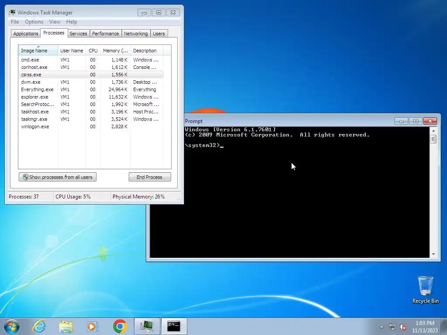Click Physical Memory: 26% status entry
The height and width of the screenshot is (335, 447).
point(138,197)
